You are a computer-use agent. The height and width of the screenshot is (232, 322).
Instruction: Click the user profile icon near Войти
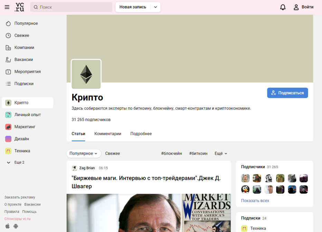pos(296,7)
